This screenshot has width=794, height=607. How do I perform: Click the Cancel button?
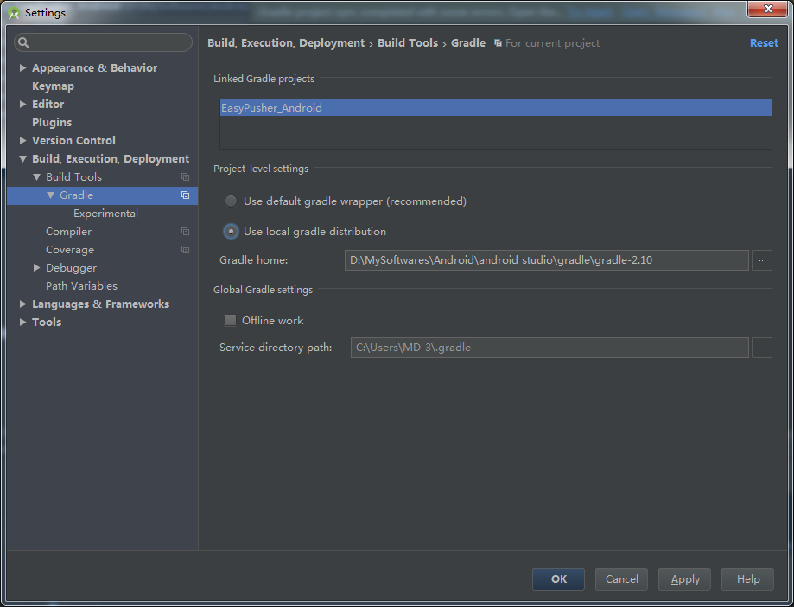coord(621,579)
